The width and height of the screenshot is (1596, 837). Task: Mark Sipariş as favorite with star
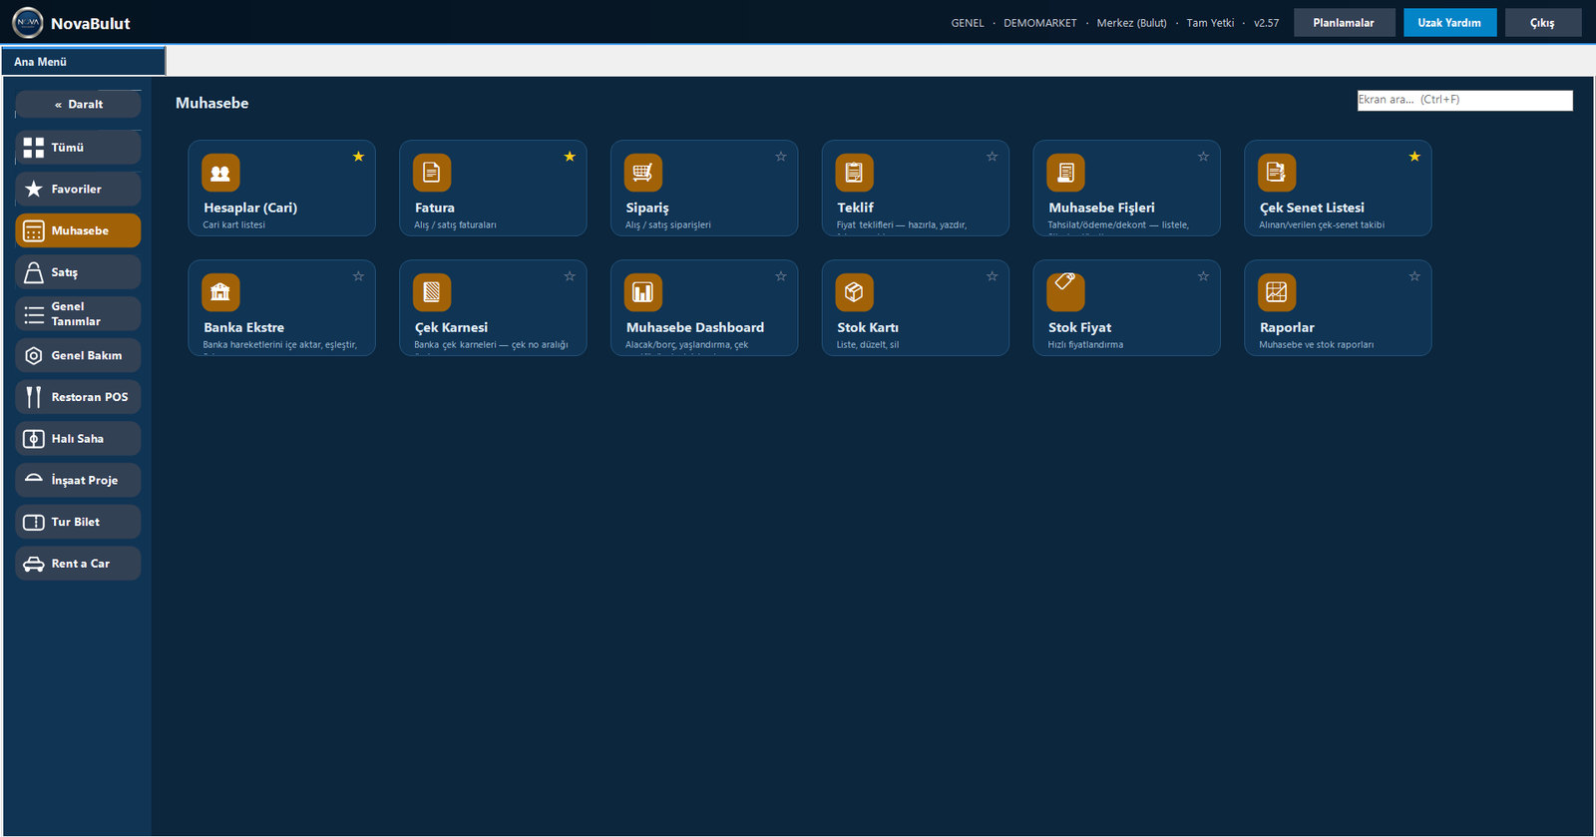coord(781,157)
